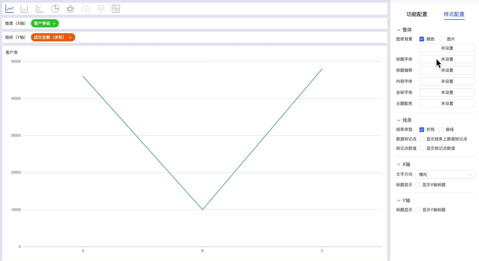479x261 pixels.
Task: Select the indicator card chart icon
Action: [101, 9]
